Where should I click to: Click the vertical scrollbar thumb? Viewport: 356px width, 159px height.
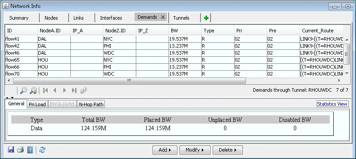coord(347,54)
